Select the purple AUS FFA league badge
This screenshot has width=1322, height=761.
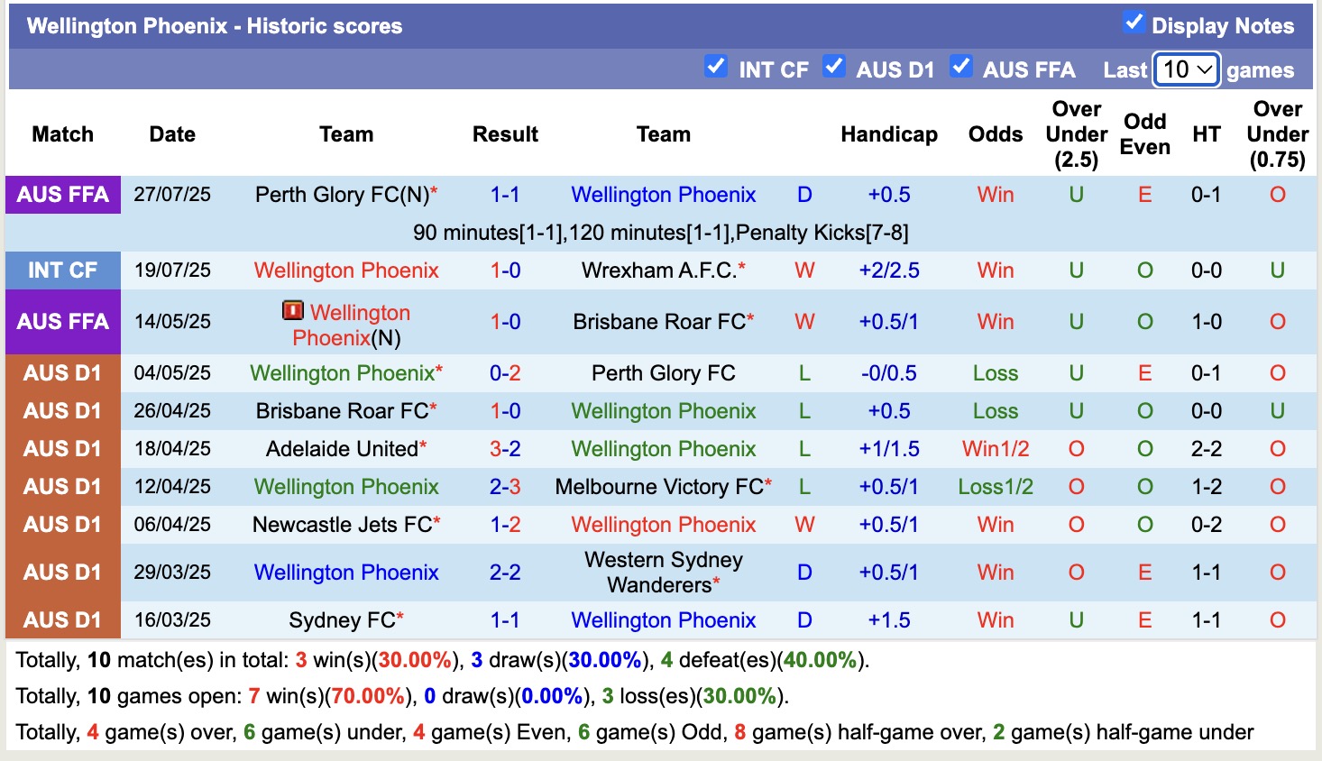click(62, 194)
